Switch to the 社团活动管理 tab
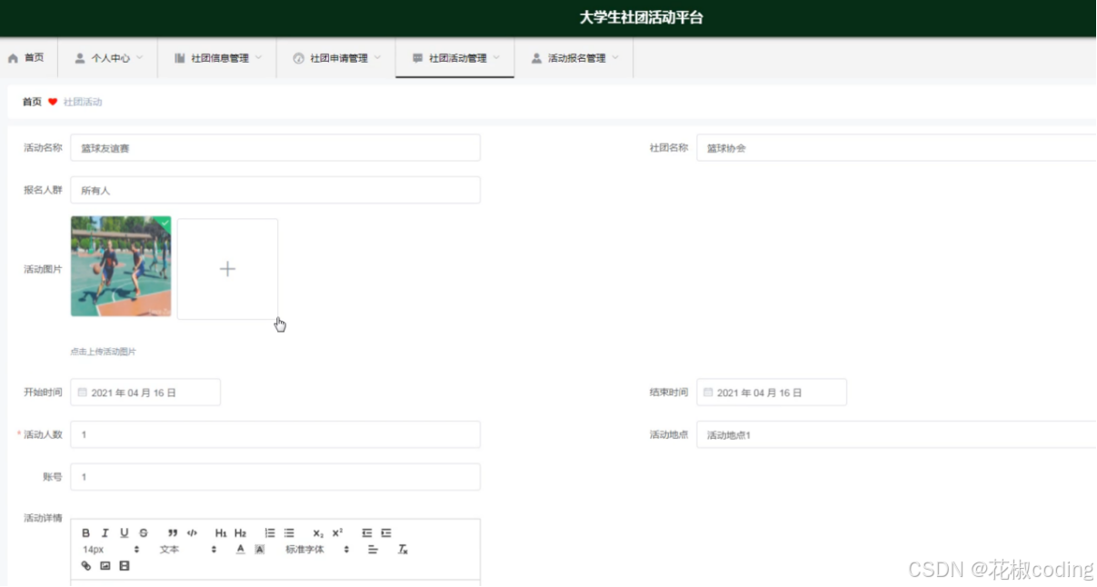Image resolution: width=1097 pixels, height=587 pixels. click(x=454, y=57)
